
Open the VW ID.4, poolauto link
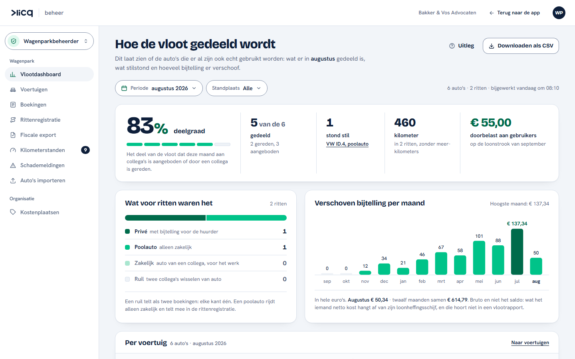tap(347, 144)
